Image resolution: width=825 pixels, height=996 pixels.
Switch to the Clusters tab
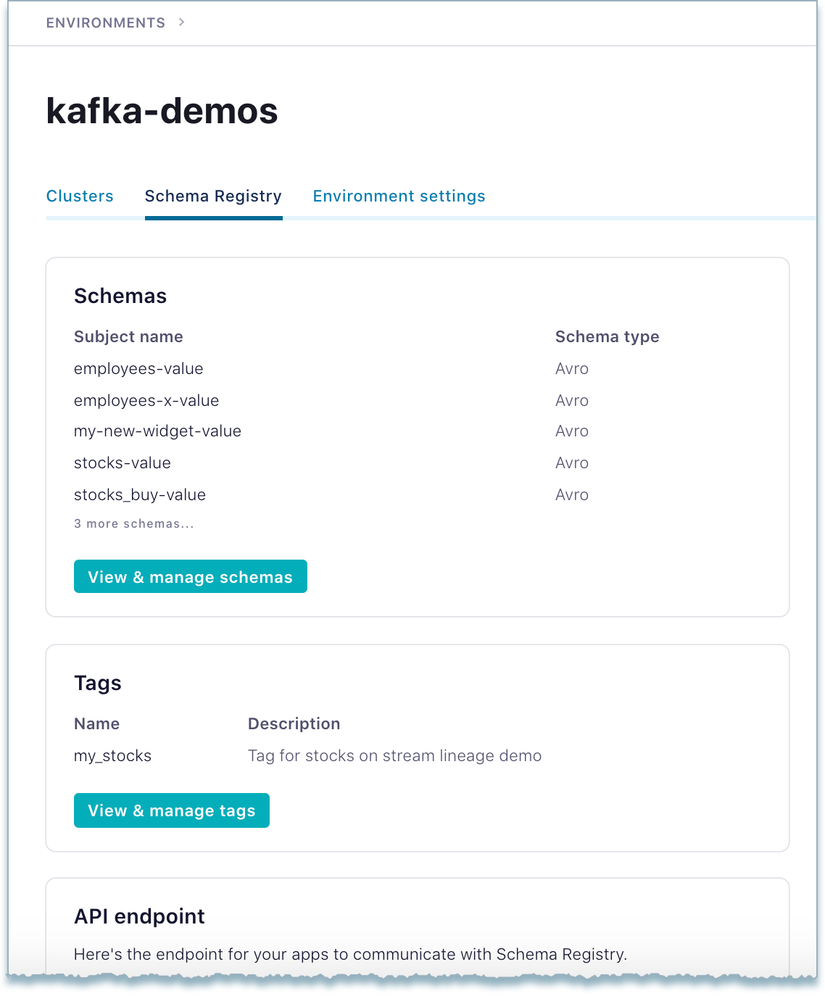coord(80,196)
